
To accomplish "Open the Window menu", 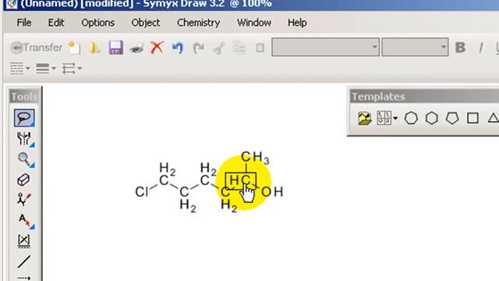I will pyautogui.click(x=254, y=23).
